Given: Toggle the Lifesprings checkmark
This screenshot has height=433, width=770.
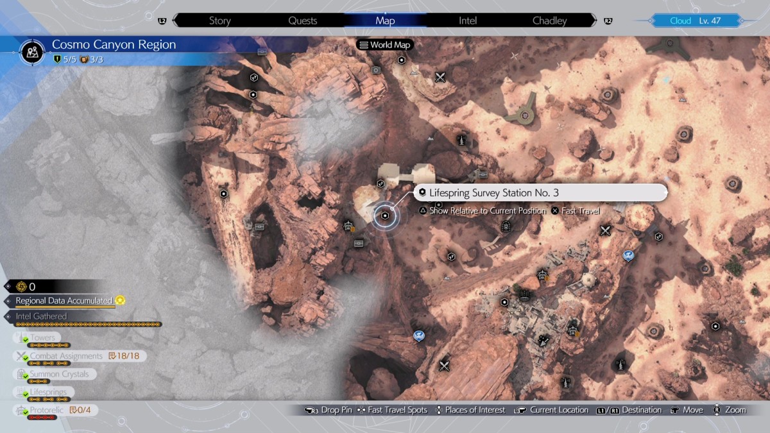Looking at the screenshot, I should (x=26, y=393).
